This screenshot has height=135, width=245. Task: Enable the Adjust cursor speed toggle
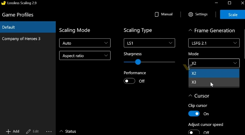click(x=194, y=132)
